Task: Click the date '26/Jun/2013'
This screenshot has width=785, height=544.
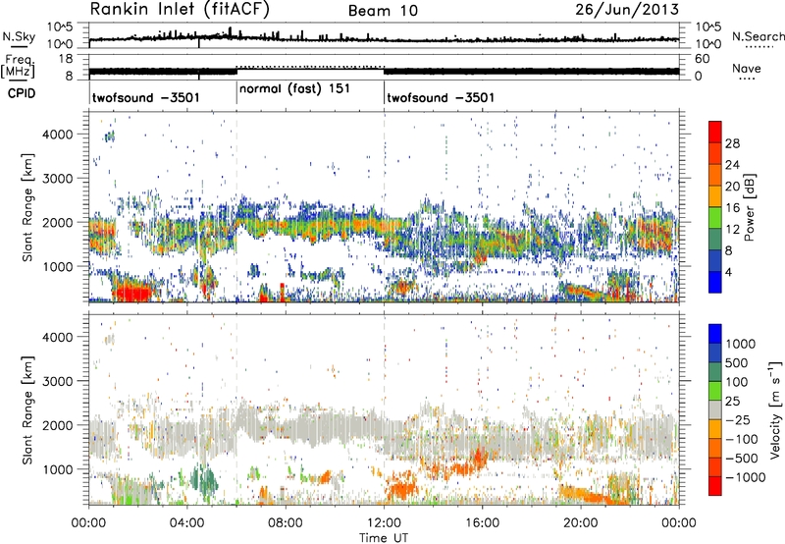Action: point(627,10)
